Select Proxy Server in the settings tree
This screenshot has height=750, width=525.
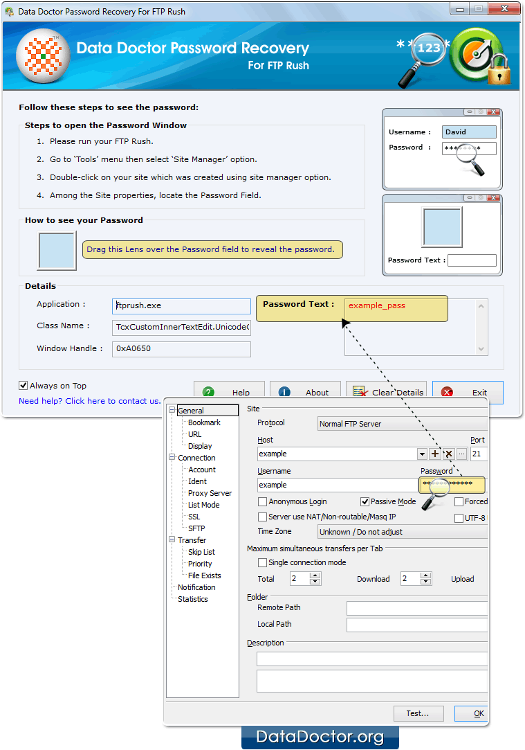pos(210,493)
